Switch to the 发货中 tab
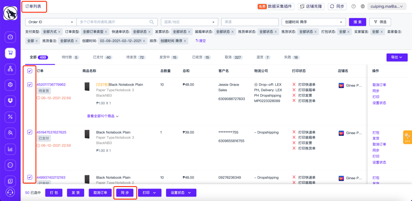Screen dimensions: 412x201 click(169, 57)
